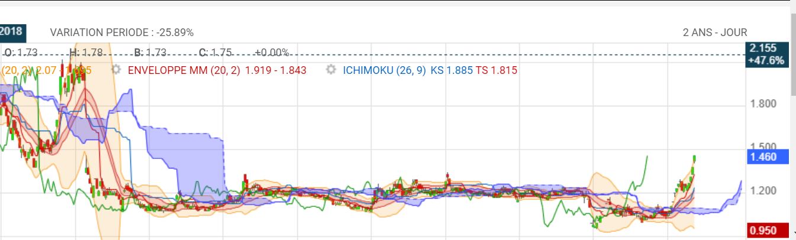Click the 1.200 price axis label

[763, 191]
